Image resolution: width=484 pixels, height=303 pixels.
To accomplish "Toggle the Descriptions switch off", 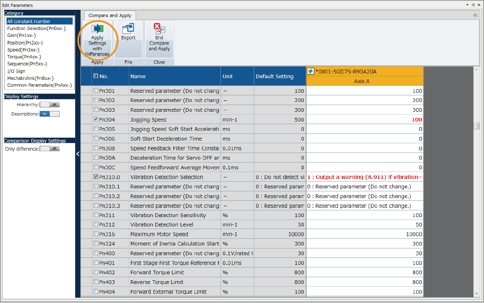I will click(50, 114).
